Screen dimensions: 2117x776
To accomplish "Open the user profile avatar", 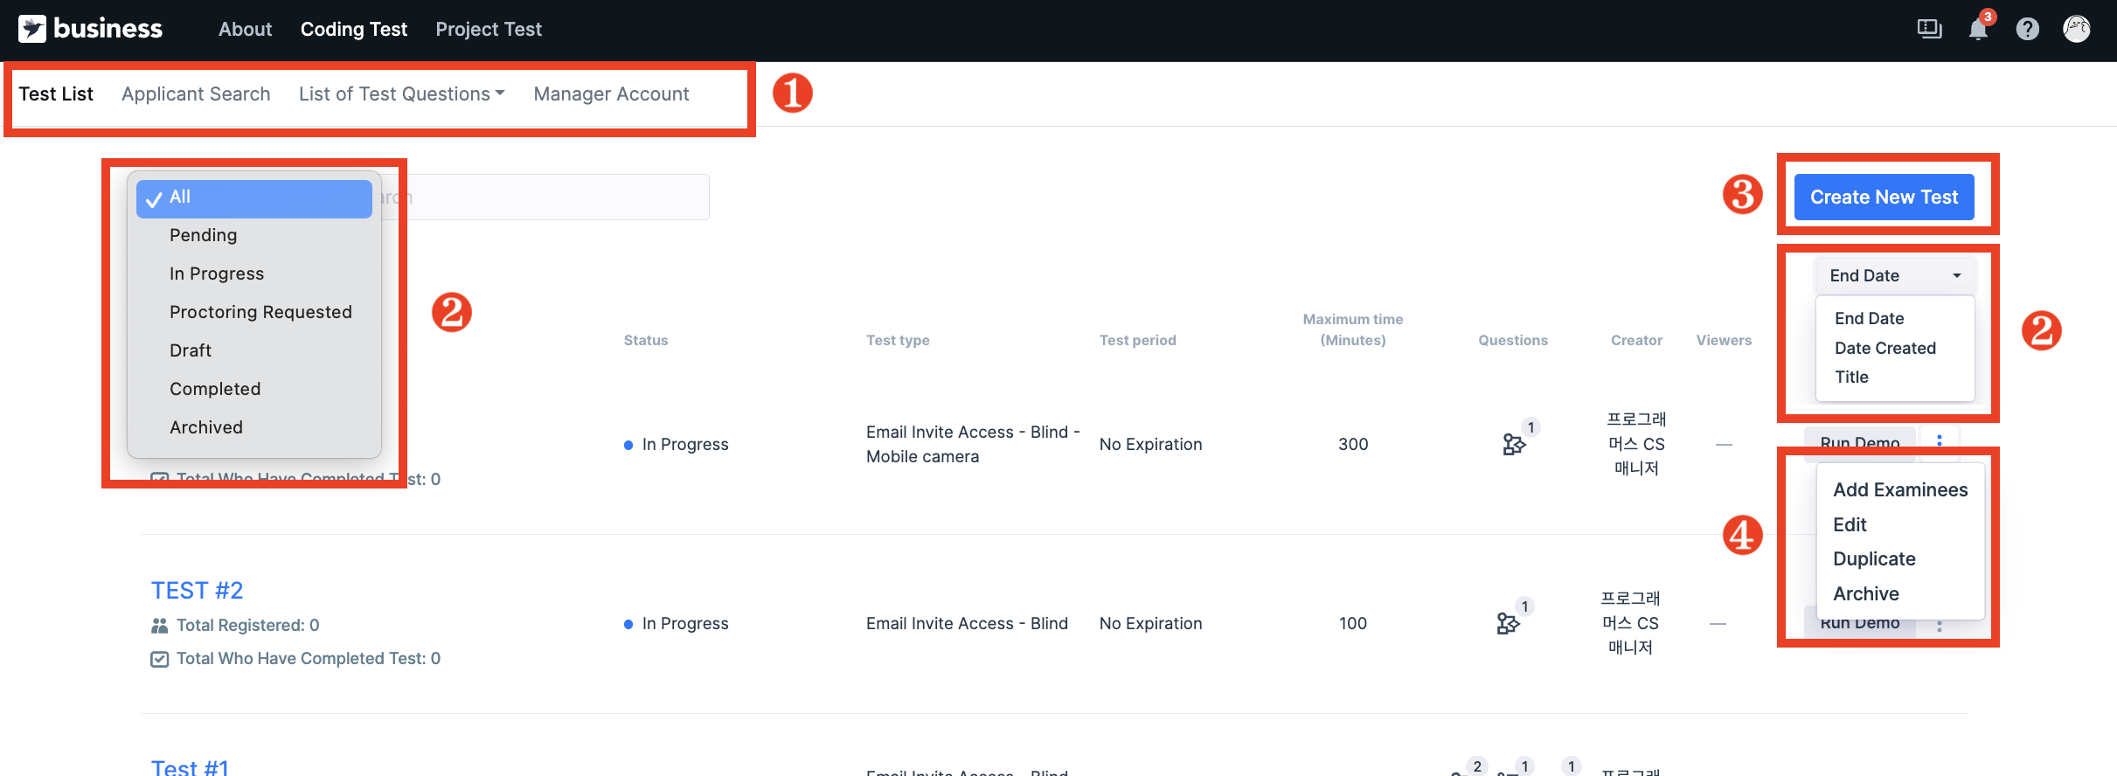I will tap(2076, 30).
